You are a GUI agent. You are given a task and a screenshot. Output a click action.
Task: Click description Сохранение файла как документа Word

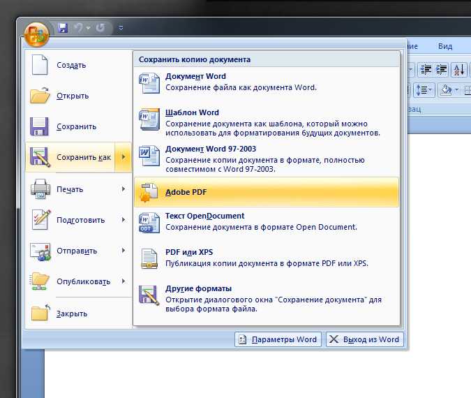(x=241, y=87)
